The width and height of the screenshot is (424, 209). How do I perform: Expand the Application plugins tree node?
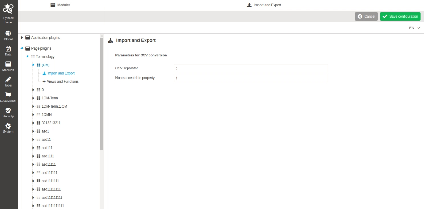click(22, 38)
